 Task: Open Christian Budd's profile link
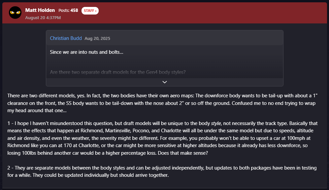(x=66, y=38)
